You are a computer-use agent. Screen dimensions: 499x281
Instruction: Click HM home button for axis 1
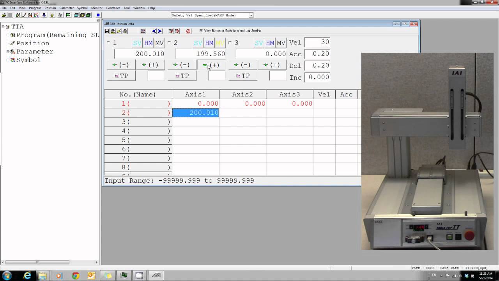(149, 43)
